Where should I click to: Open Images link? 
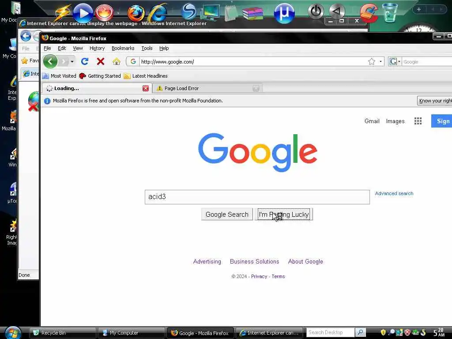395,121
